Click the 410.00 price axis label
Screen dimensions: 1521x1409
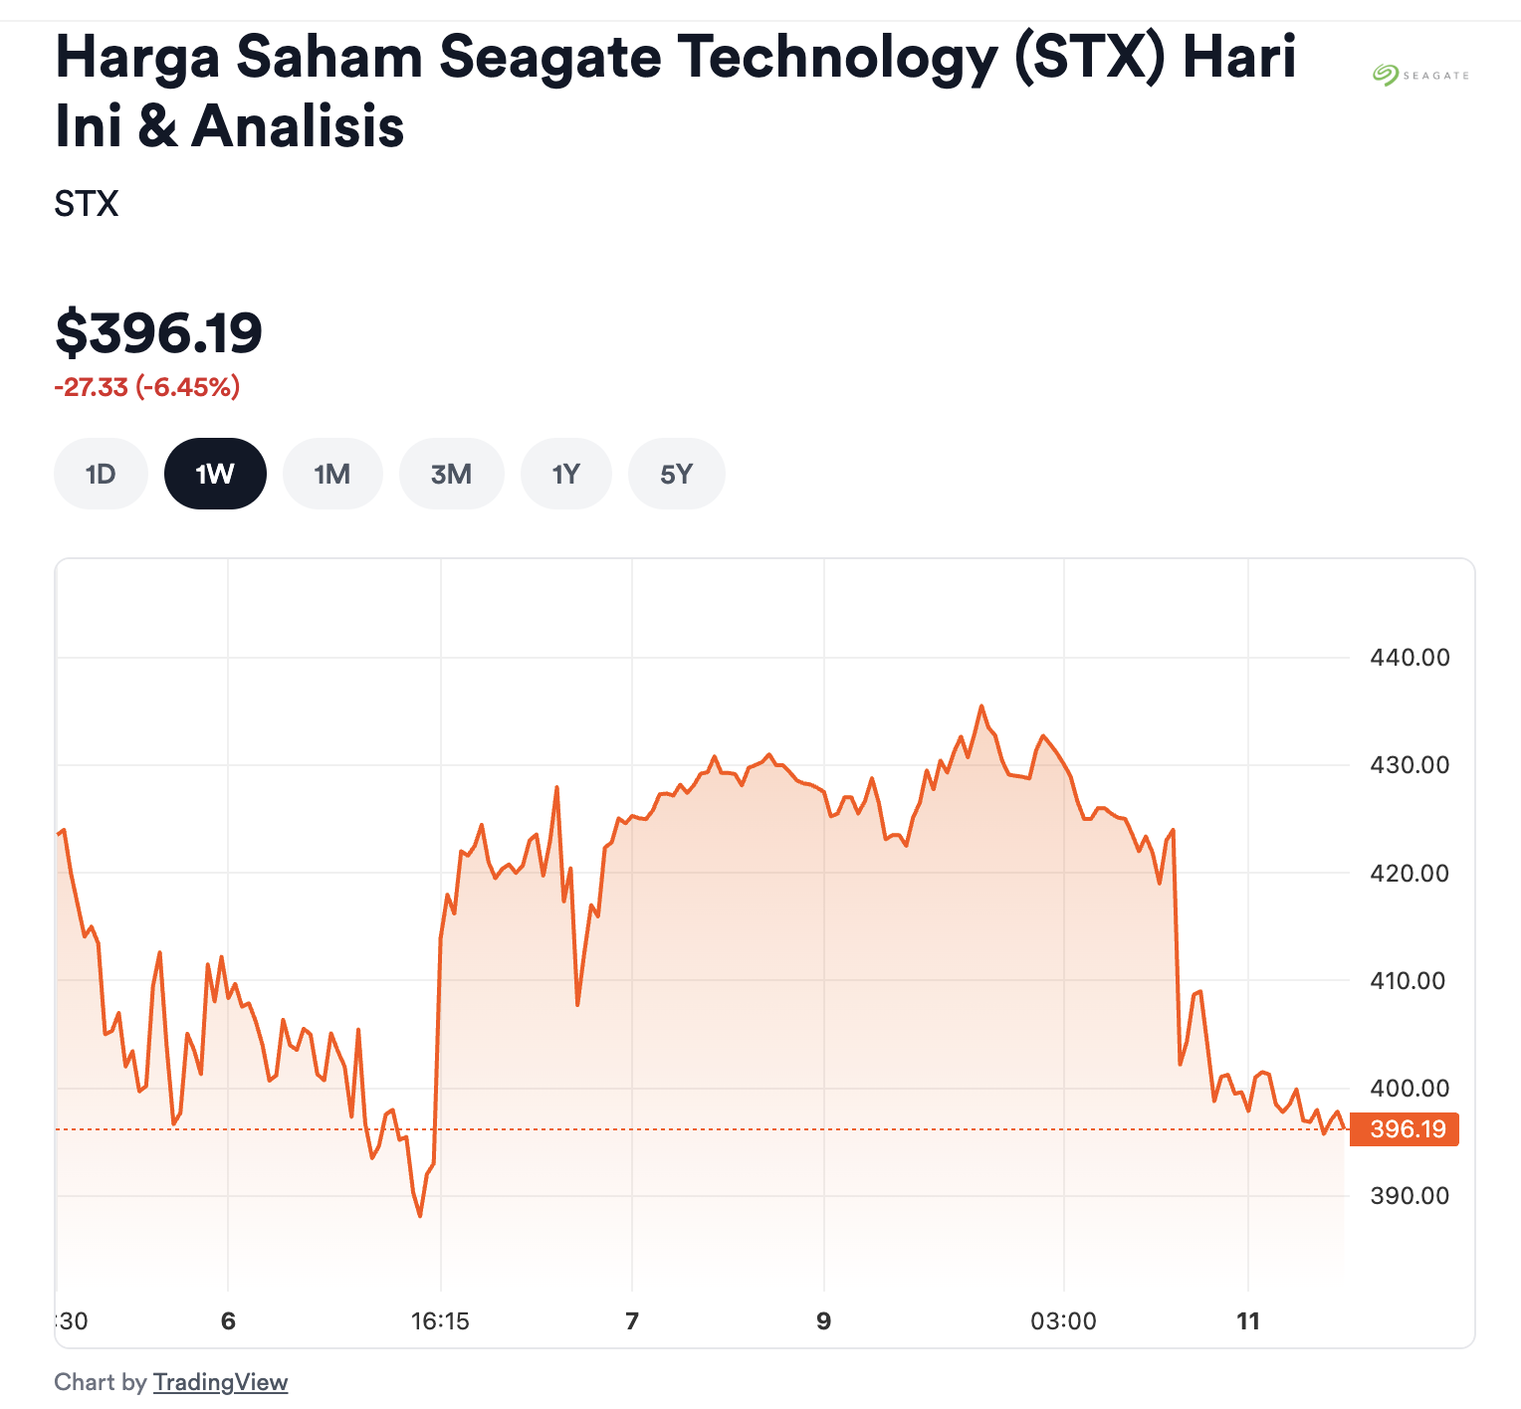[1410, 981]
